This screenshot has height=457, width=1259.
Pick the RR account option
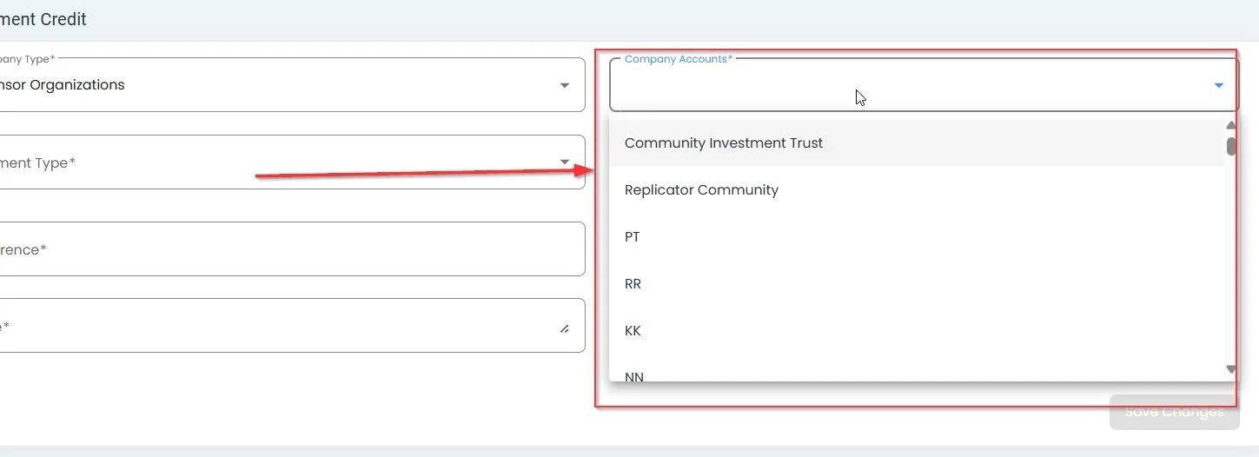(x=633, y=284)
